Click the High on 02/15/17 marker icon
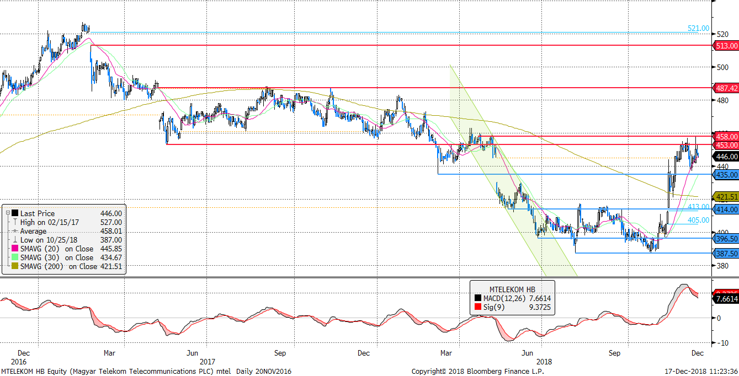Viewport: 739px width, 376px height. [x=14, y=222]
